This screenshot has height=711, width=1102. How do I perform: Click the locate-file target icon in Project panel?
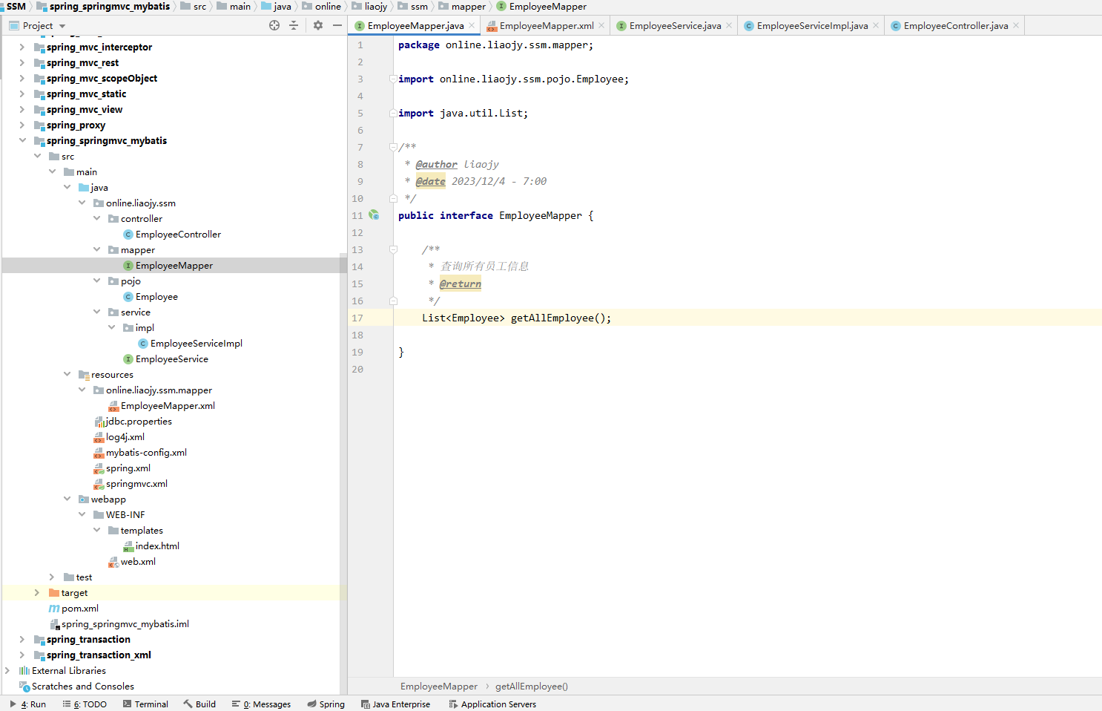[274, 25]
